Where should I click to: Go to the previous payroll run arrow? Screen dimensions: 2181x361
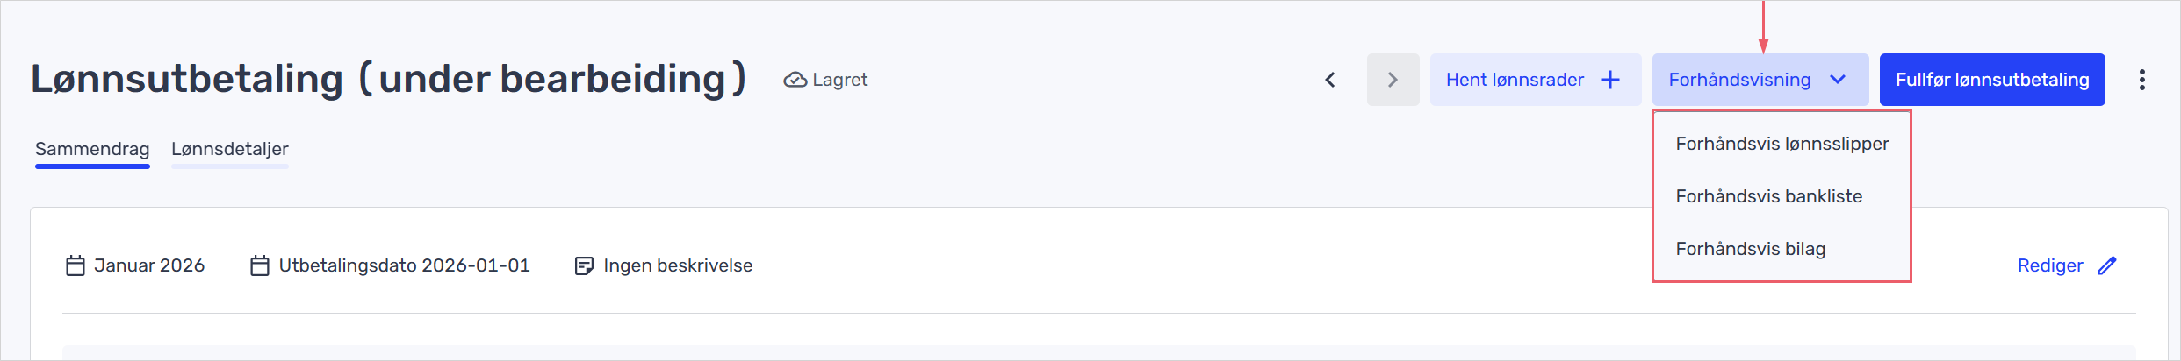point(1330,80)
